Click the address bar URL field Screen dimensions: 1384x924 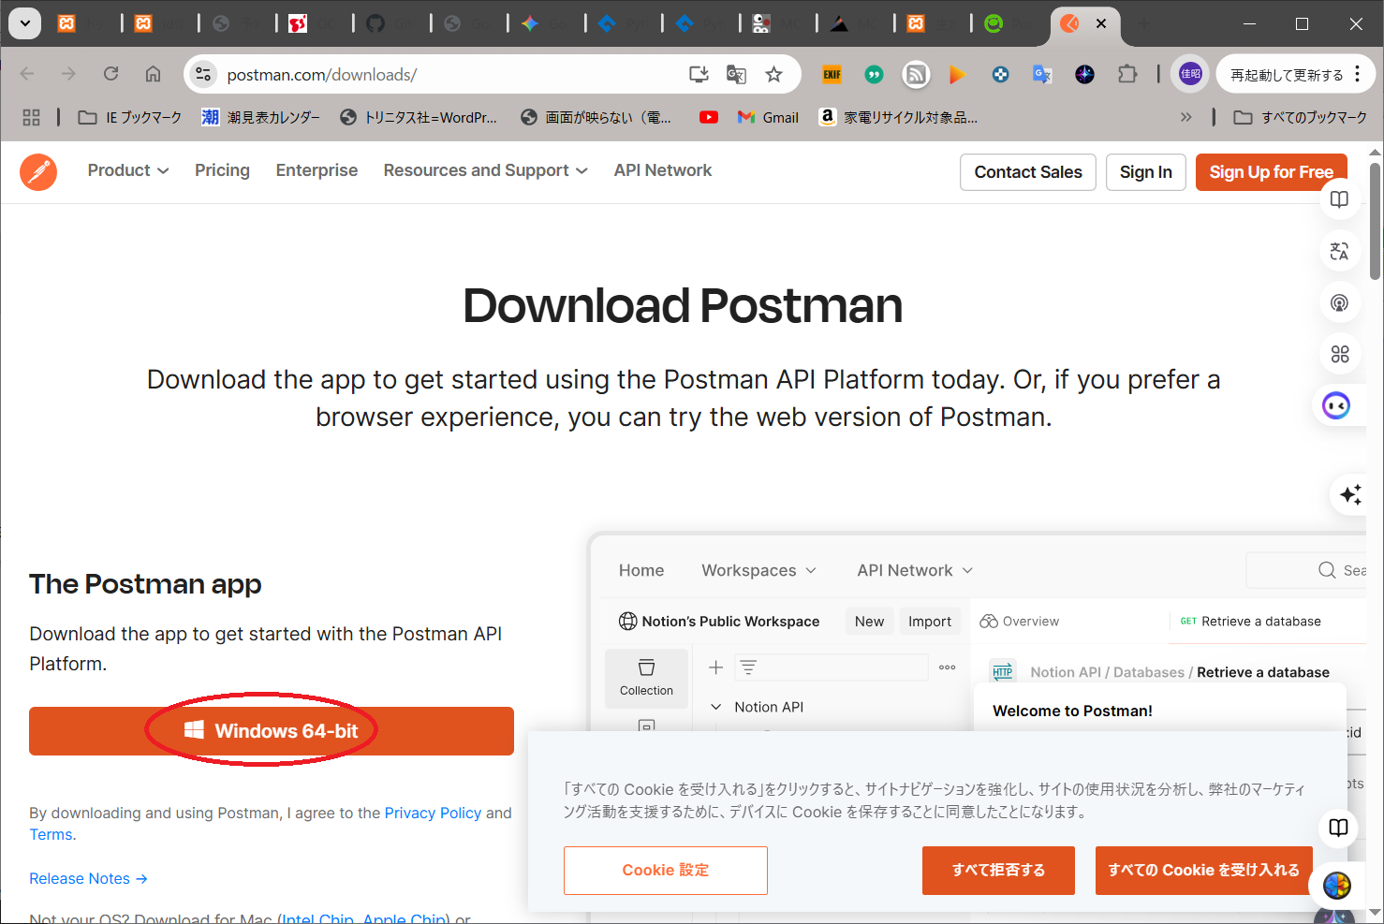pyautogui.click(x=449, y=75)
